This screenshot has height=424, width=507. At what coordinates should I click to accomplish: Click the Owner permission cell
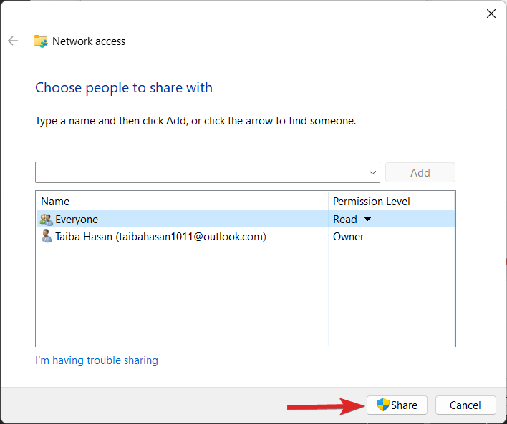point(348,237)
